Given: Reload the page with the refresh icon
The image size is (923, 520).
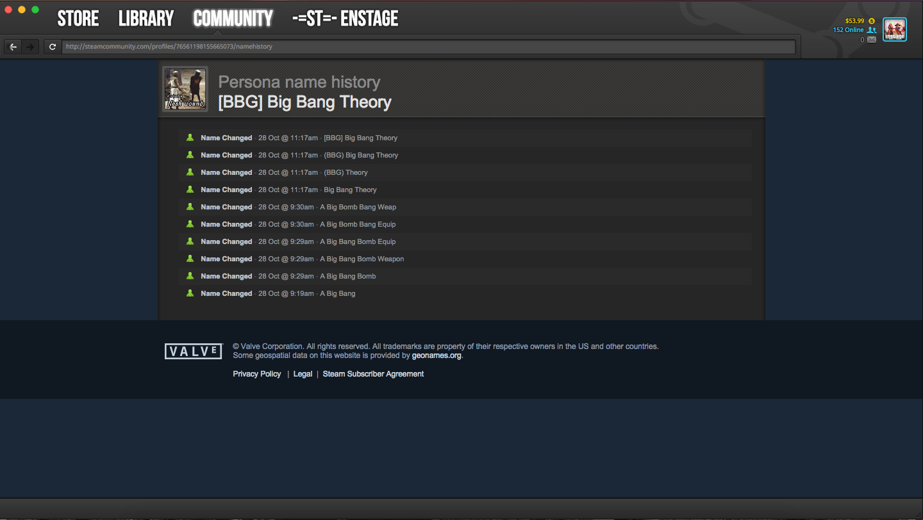Looking at the screenshot, I should tap(53, 47).
